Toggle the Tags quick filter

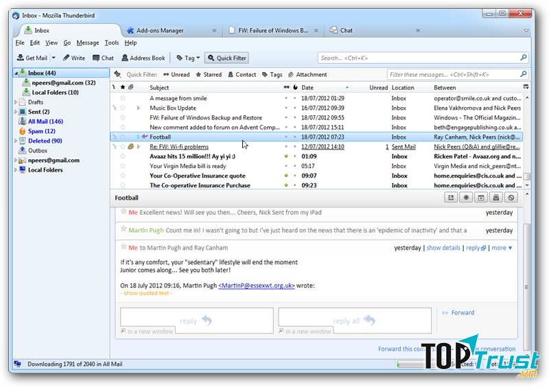point(272,75)
